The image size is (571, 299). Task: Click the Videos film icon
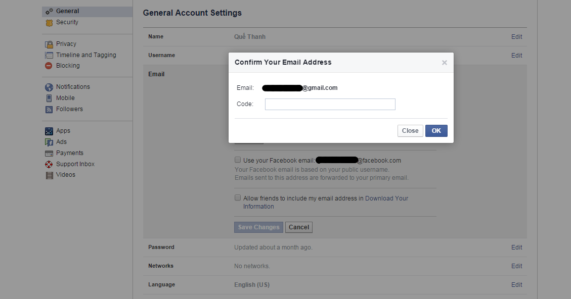tap(49, 175)
